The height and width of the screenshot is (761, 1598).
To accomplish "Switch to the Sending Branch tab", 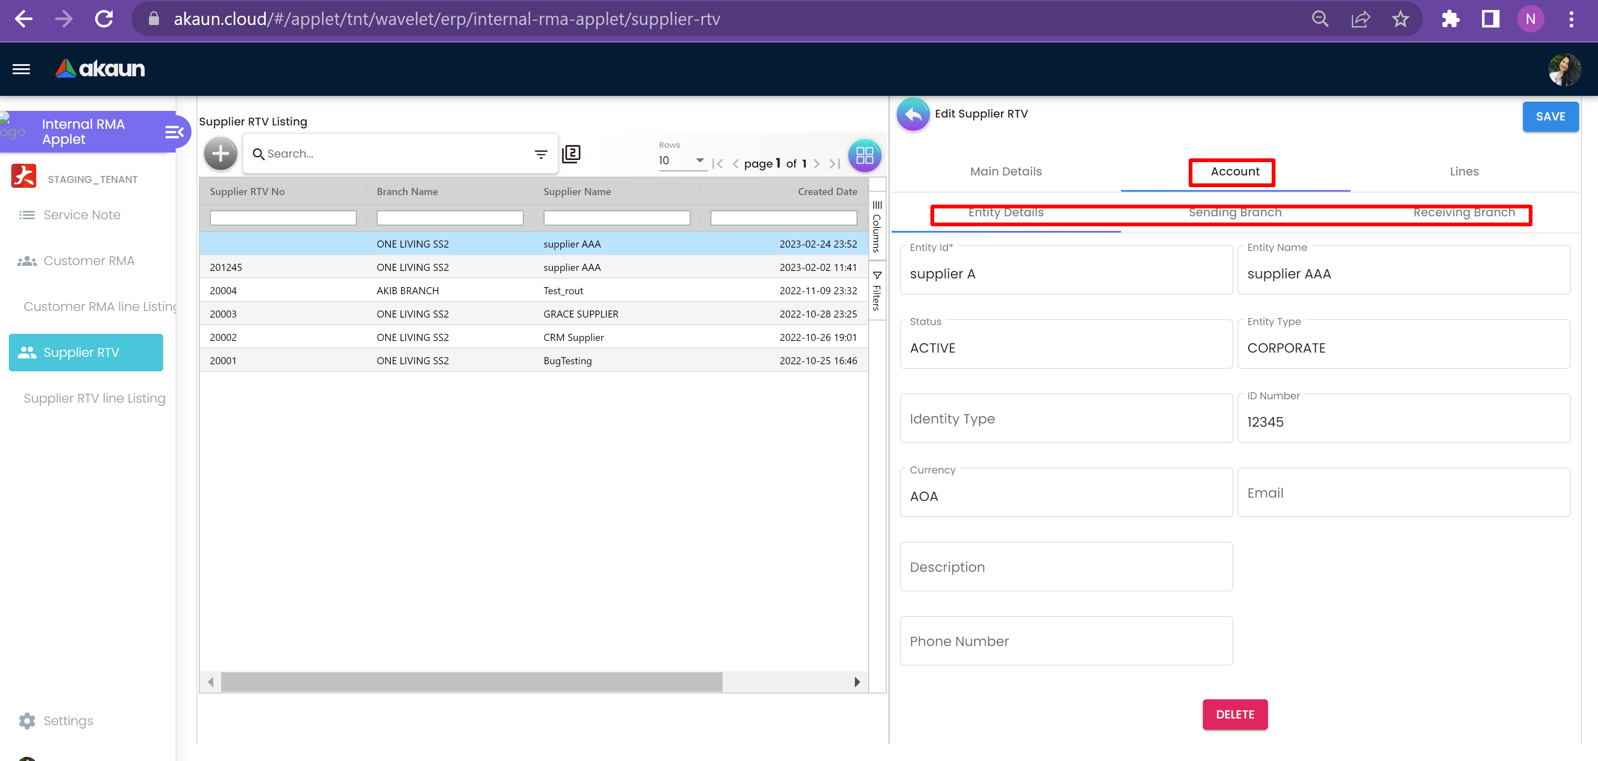I will tap(1235, 213).
